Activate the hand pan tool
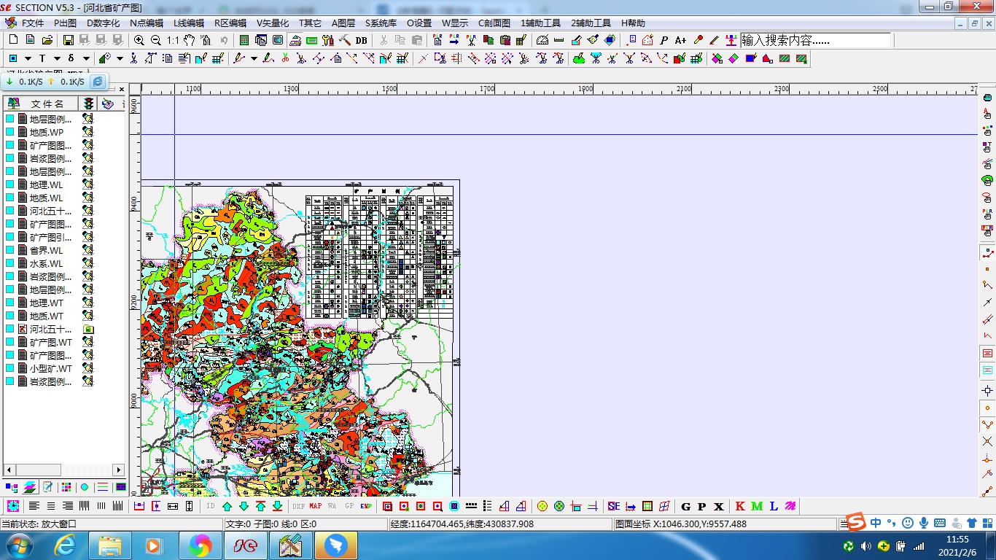The image size is (996, 560). coord(190,40)
